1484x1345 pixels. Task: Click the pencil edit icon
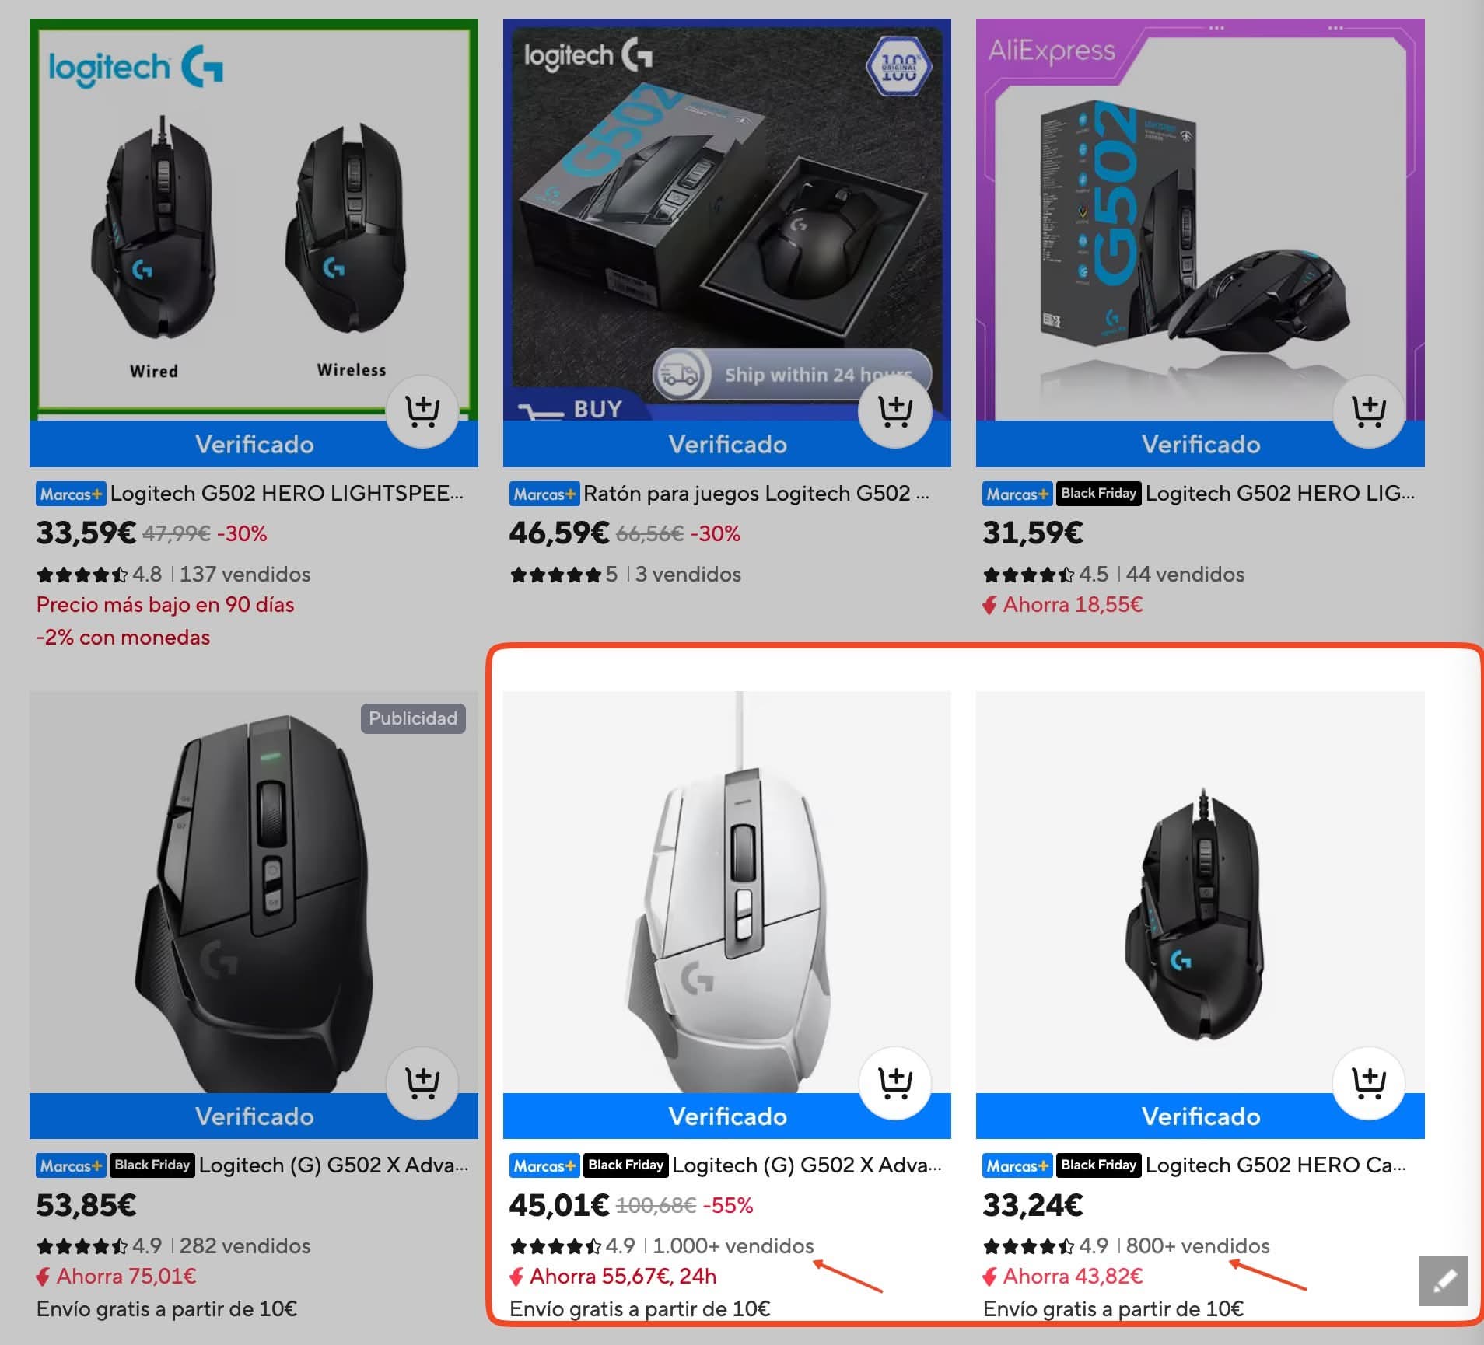click(x=1444, y=1280)
